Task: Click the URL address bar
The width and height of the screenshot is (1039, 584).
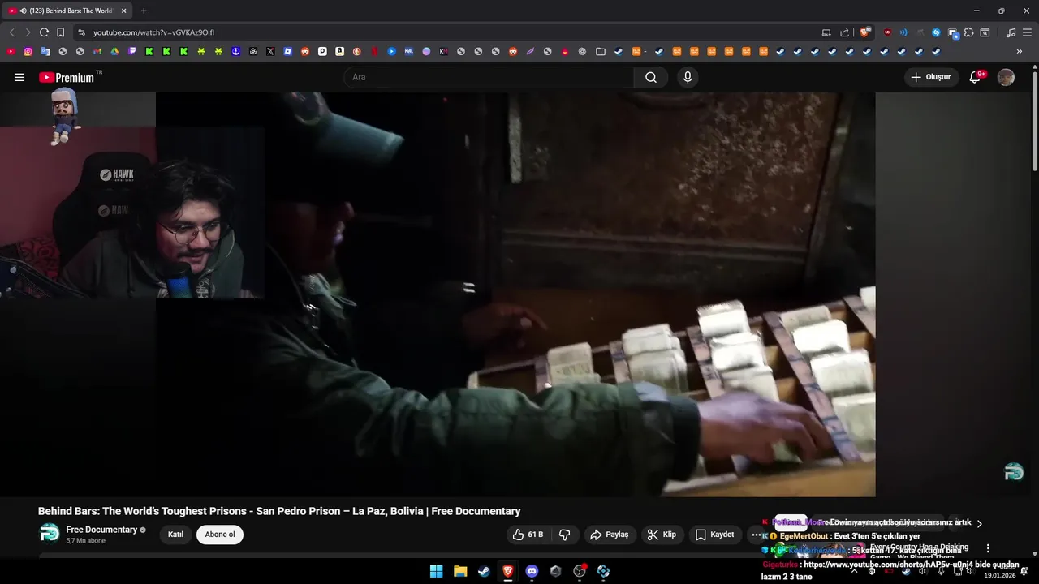Action: pos(446,32)
